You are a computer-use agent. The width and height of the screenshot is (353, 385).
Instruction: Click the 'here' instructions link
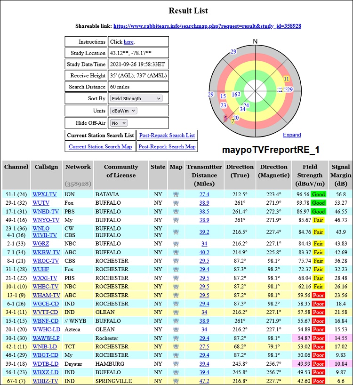click(x=128, y=42)
